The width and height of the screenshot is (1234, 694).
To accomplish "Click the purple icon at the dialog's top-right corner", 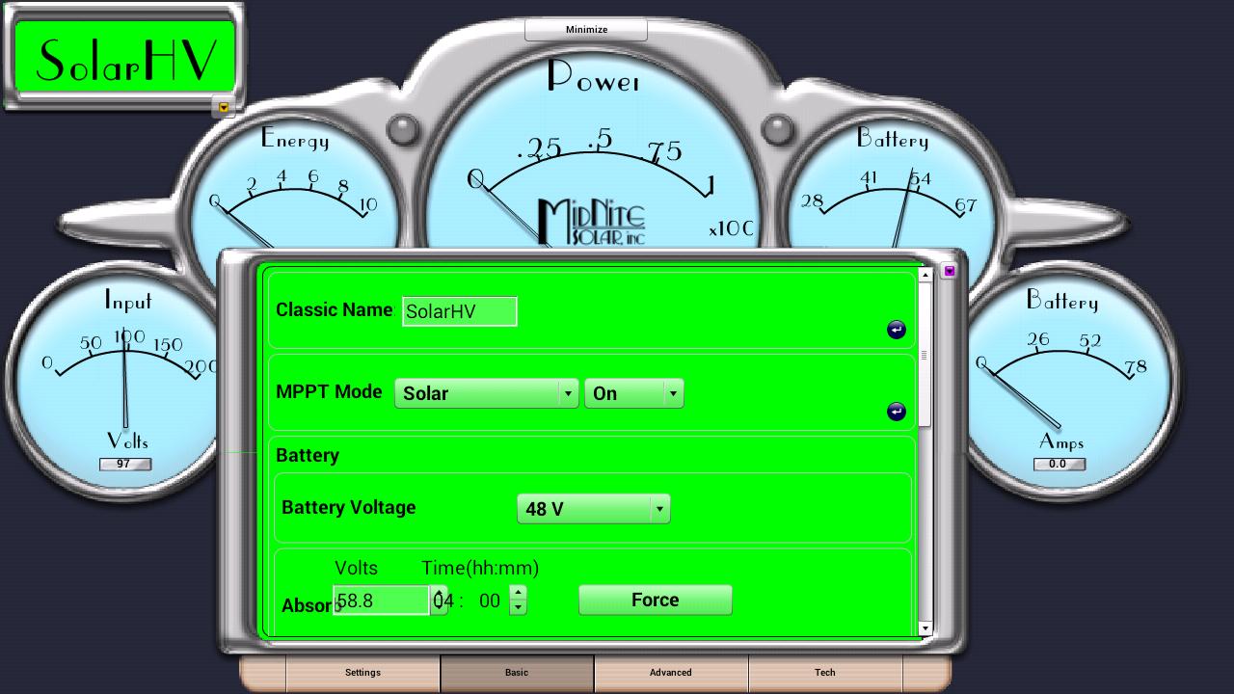I will [x=949, y=271].
